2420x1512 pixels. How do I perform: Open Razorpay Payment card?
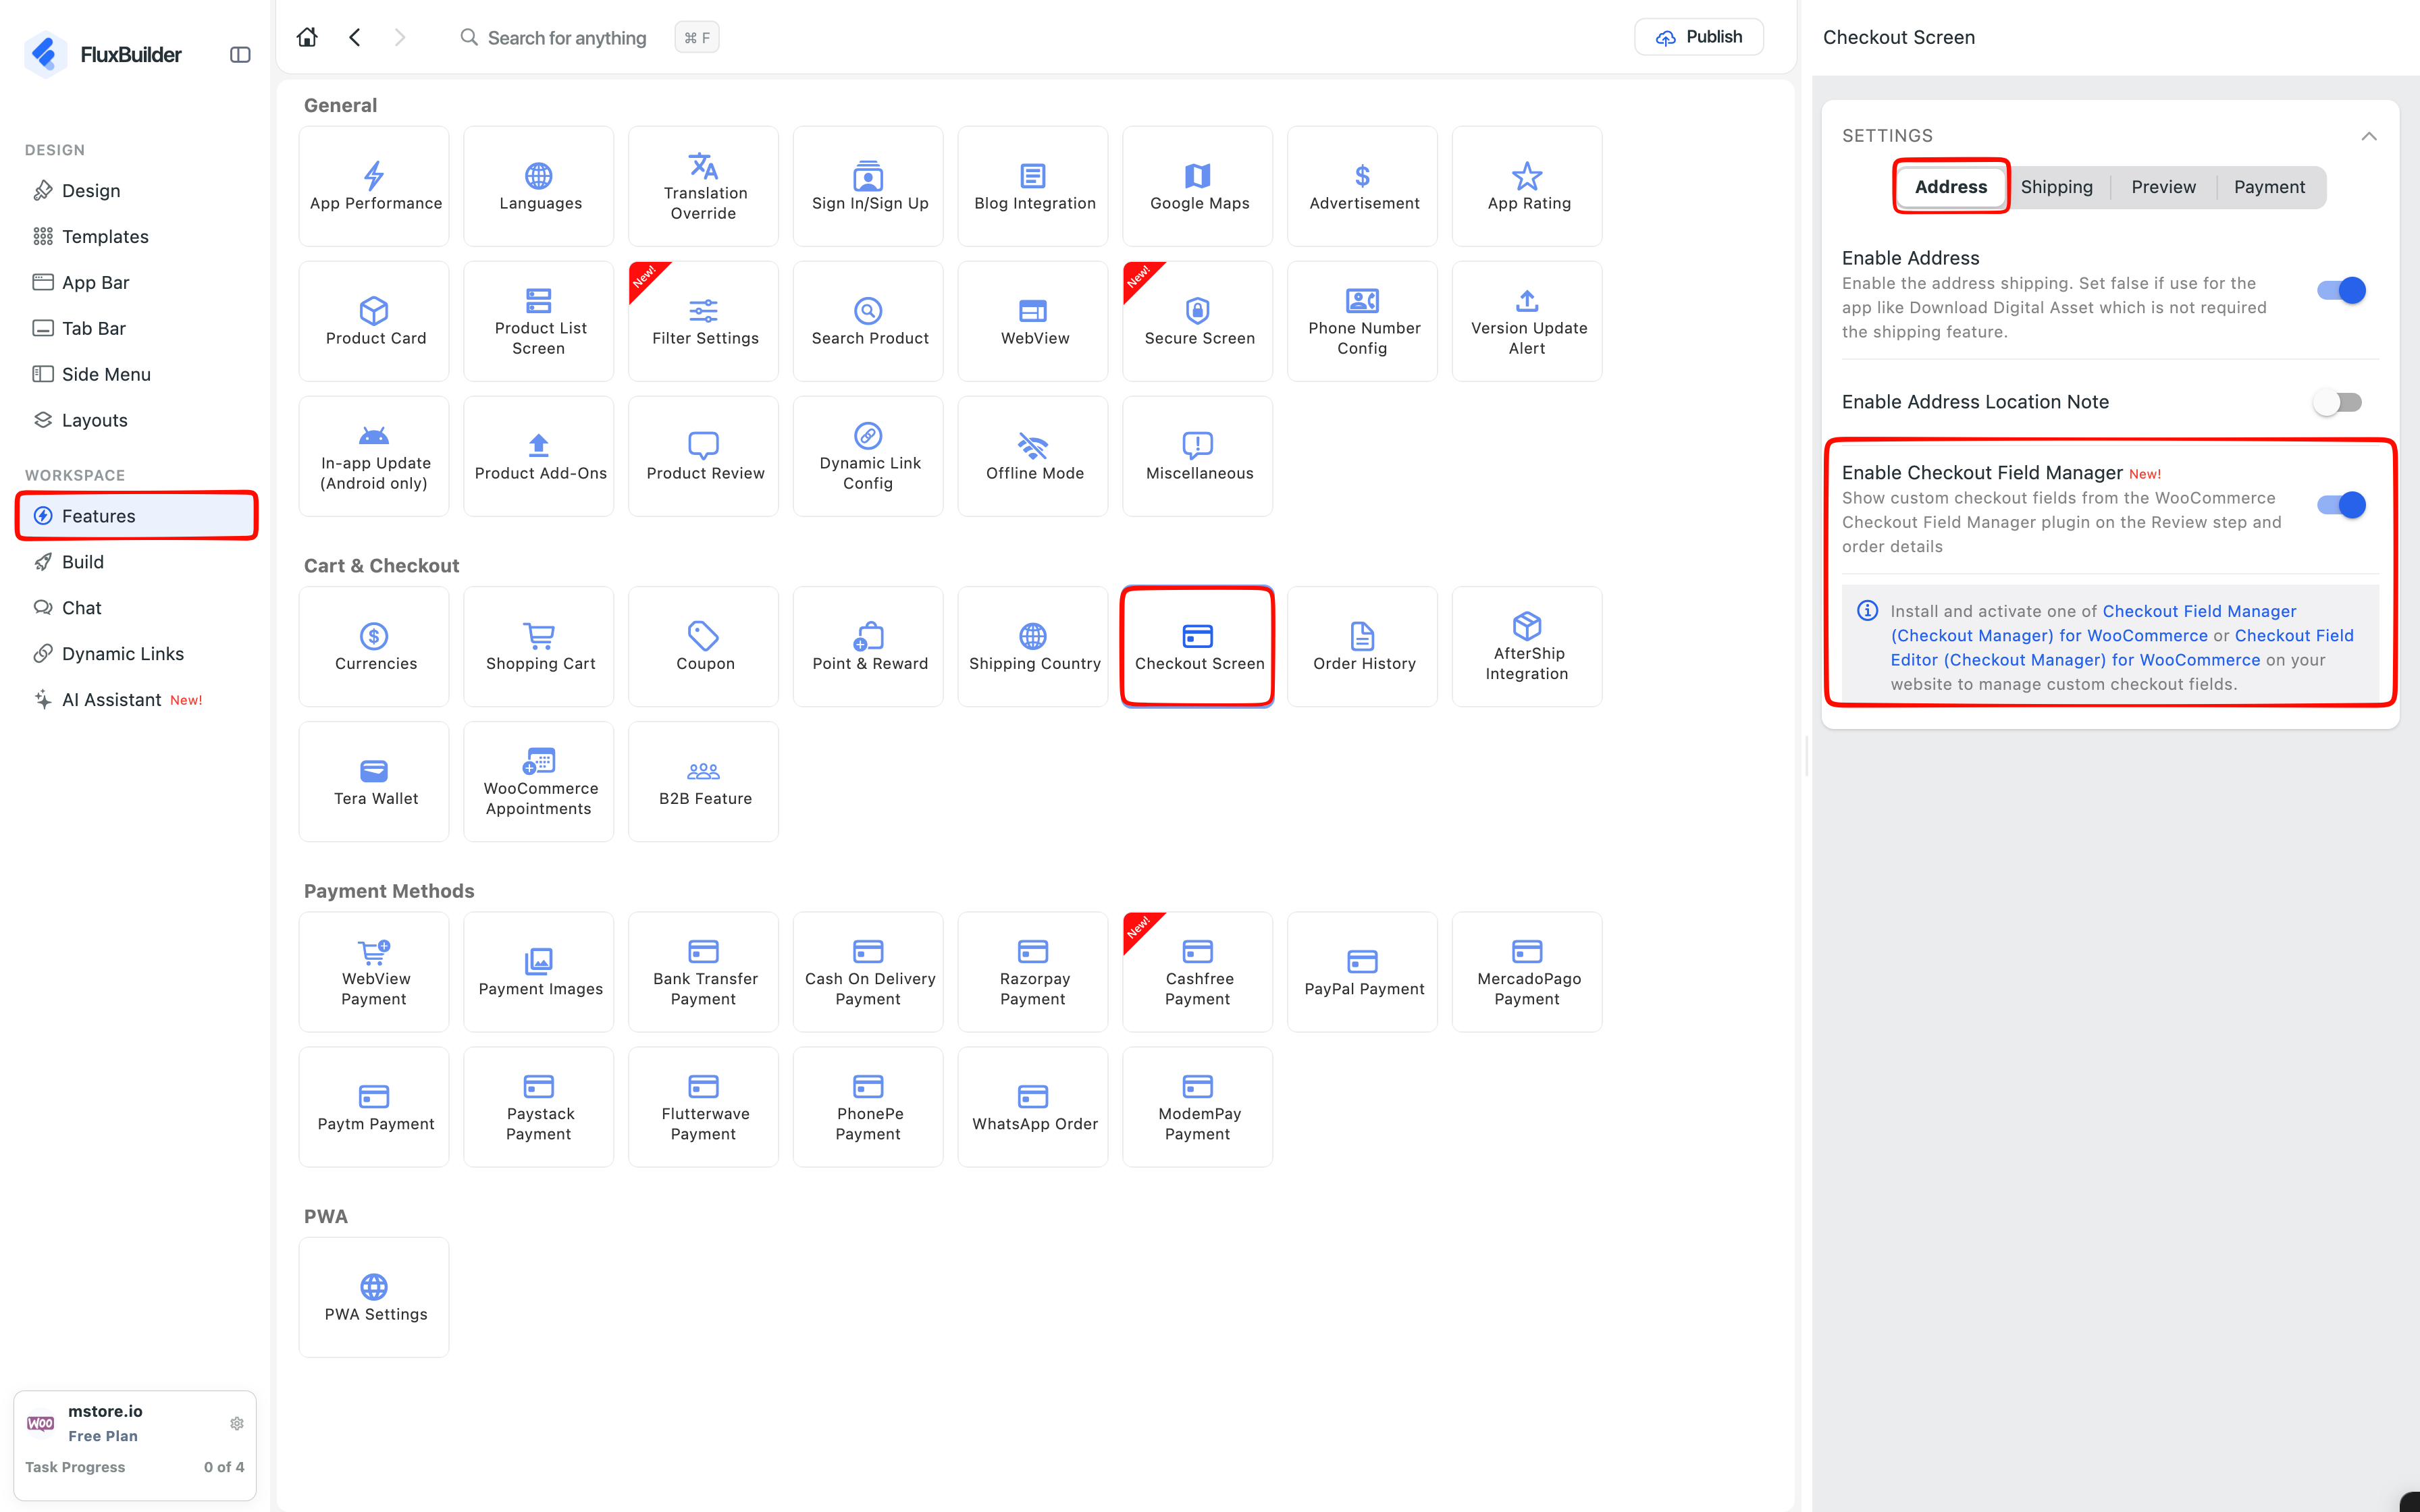1033,971
